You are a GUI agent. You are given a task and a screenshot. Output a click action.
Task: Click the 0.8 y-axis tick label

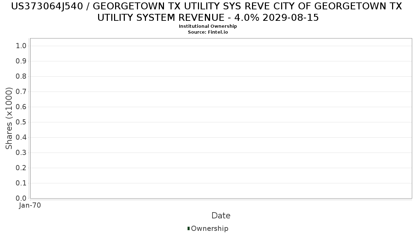21,77
